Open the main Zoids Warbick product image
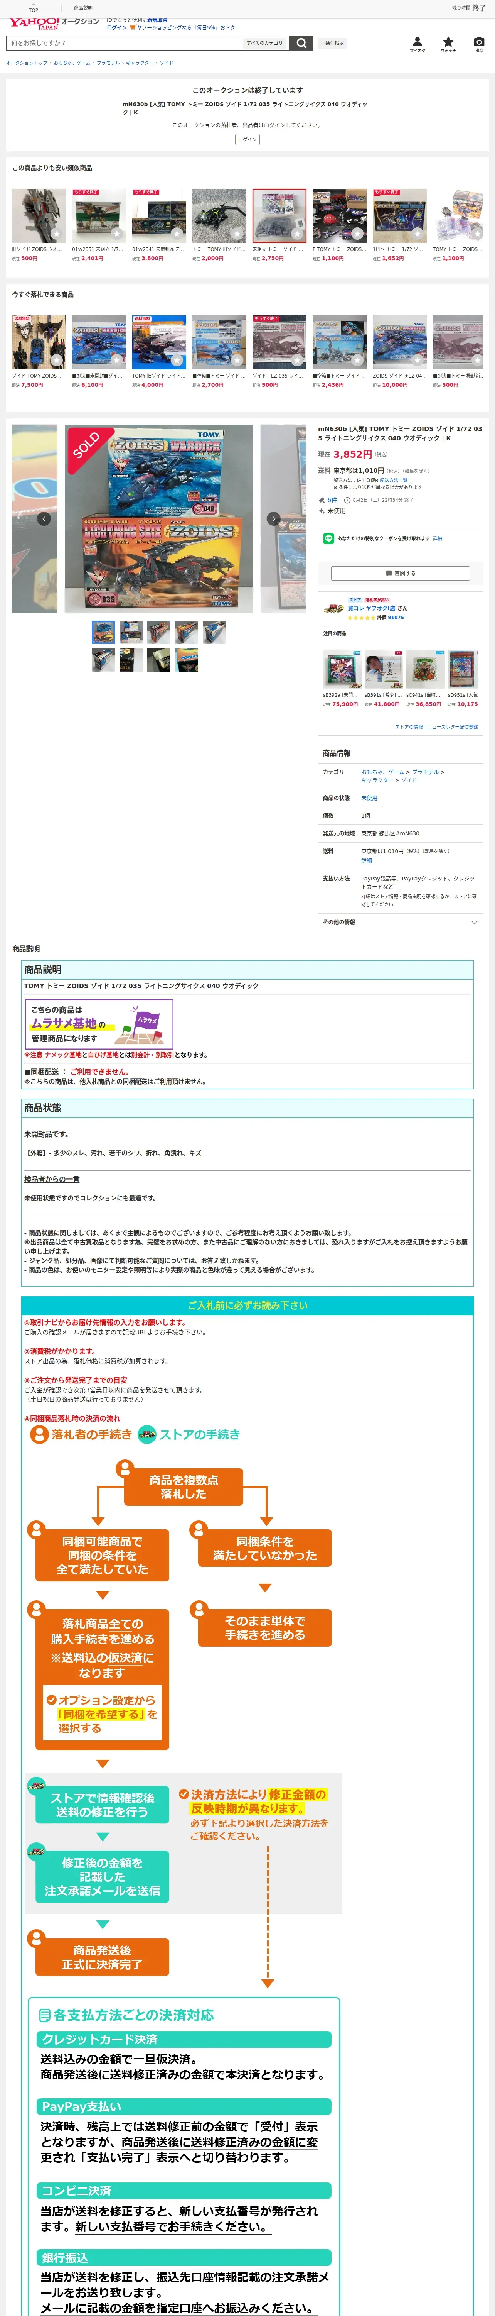 pyautogui.click(x=159, y=519)
